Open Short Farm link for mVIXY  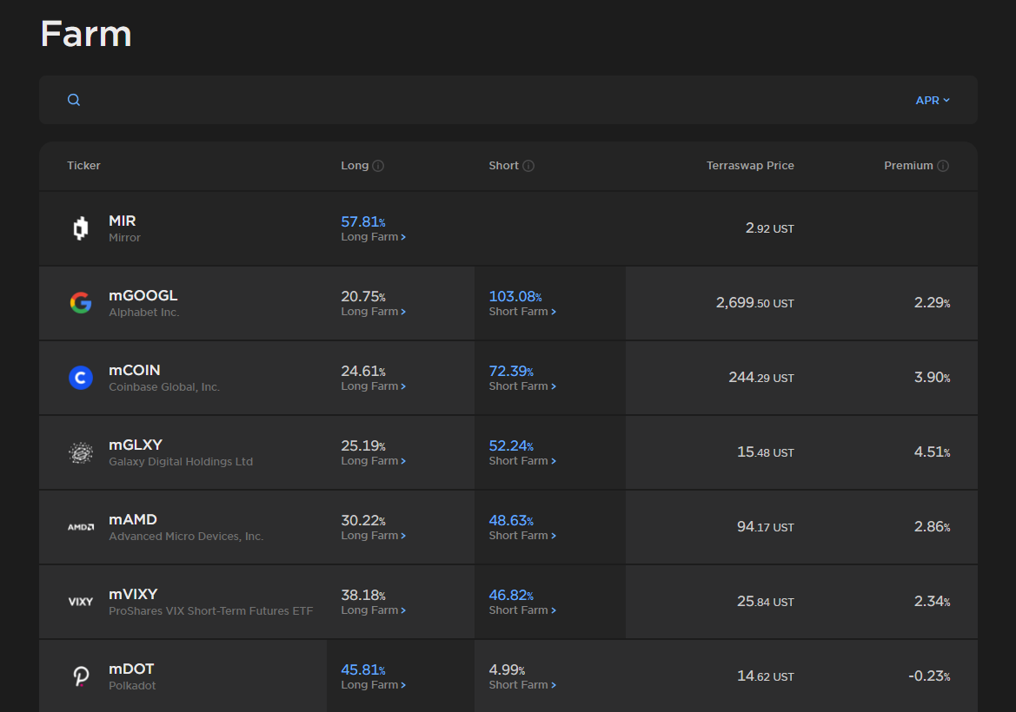(x=522, y=610)
